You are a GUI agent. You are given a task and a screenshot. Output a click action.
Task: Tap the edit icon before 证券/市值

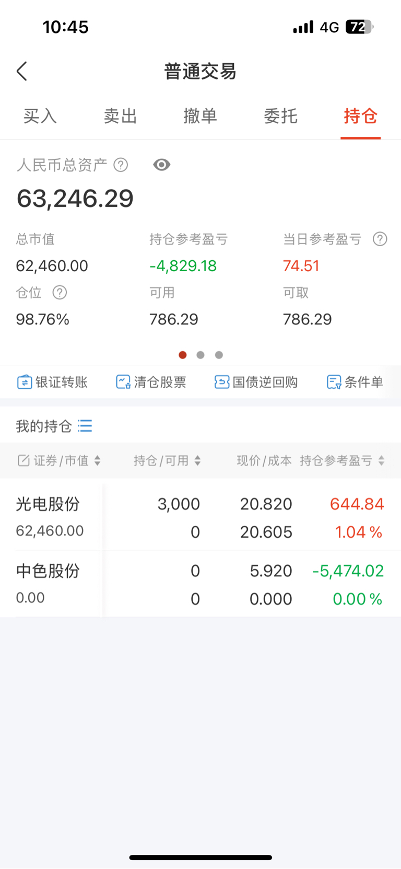click(x=23, y=460)
